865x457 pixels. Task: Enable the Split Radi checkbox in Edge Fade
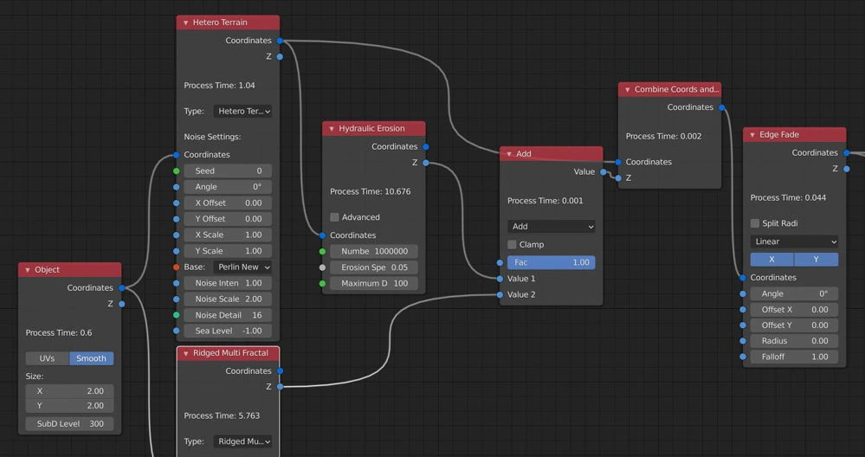[x=755, y=223]
